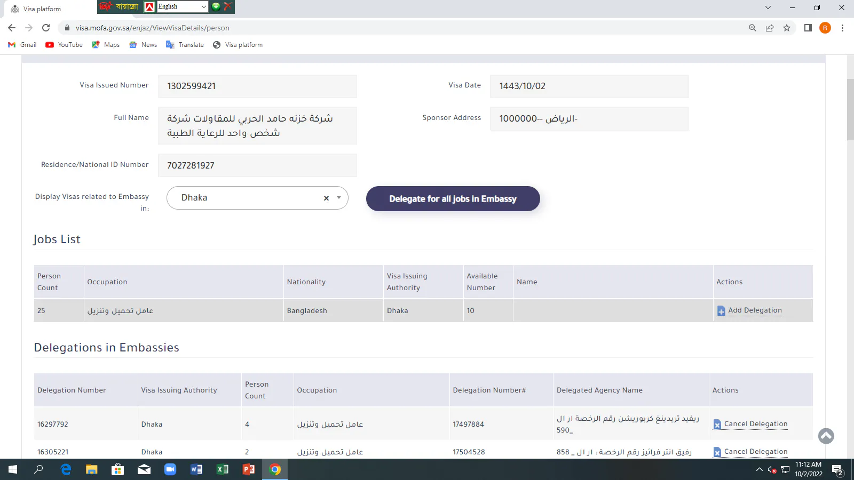Open Microsoft Store from taskbar

(x=118, y=469)
